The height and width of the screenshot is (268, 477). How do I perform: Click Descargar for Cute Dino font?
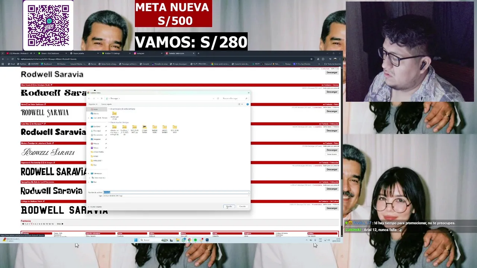[332, 131]
